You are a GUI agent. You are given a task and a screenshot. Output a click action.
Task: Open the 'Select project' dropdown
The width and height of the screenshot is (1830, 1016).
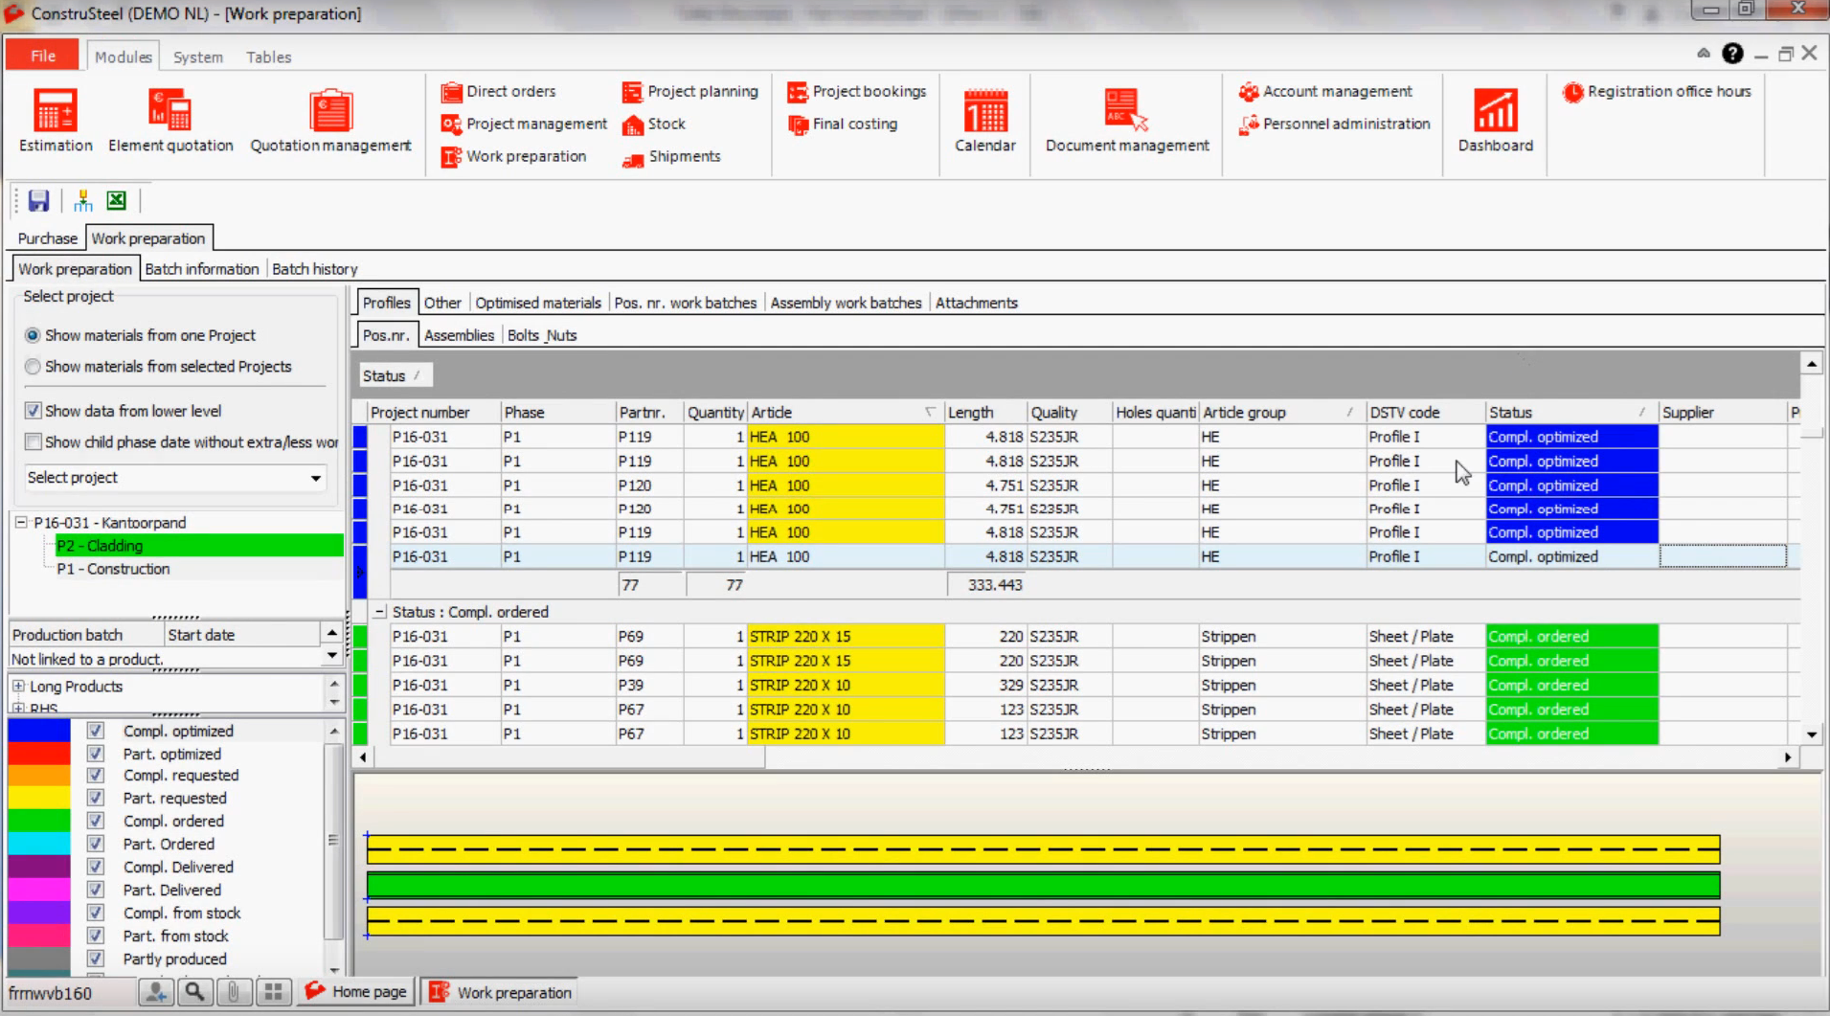[x=315, y=478]
